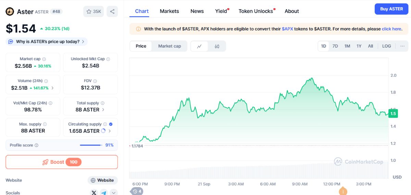411x195 pixels.
Task: Select the Price chart toggle
Action: tap(141, 46)
